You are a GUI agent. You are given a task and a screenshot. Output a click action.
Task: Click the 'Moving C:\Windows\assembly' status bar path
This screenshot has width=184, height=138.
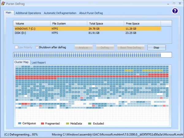coord(117,135)
